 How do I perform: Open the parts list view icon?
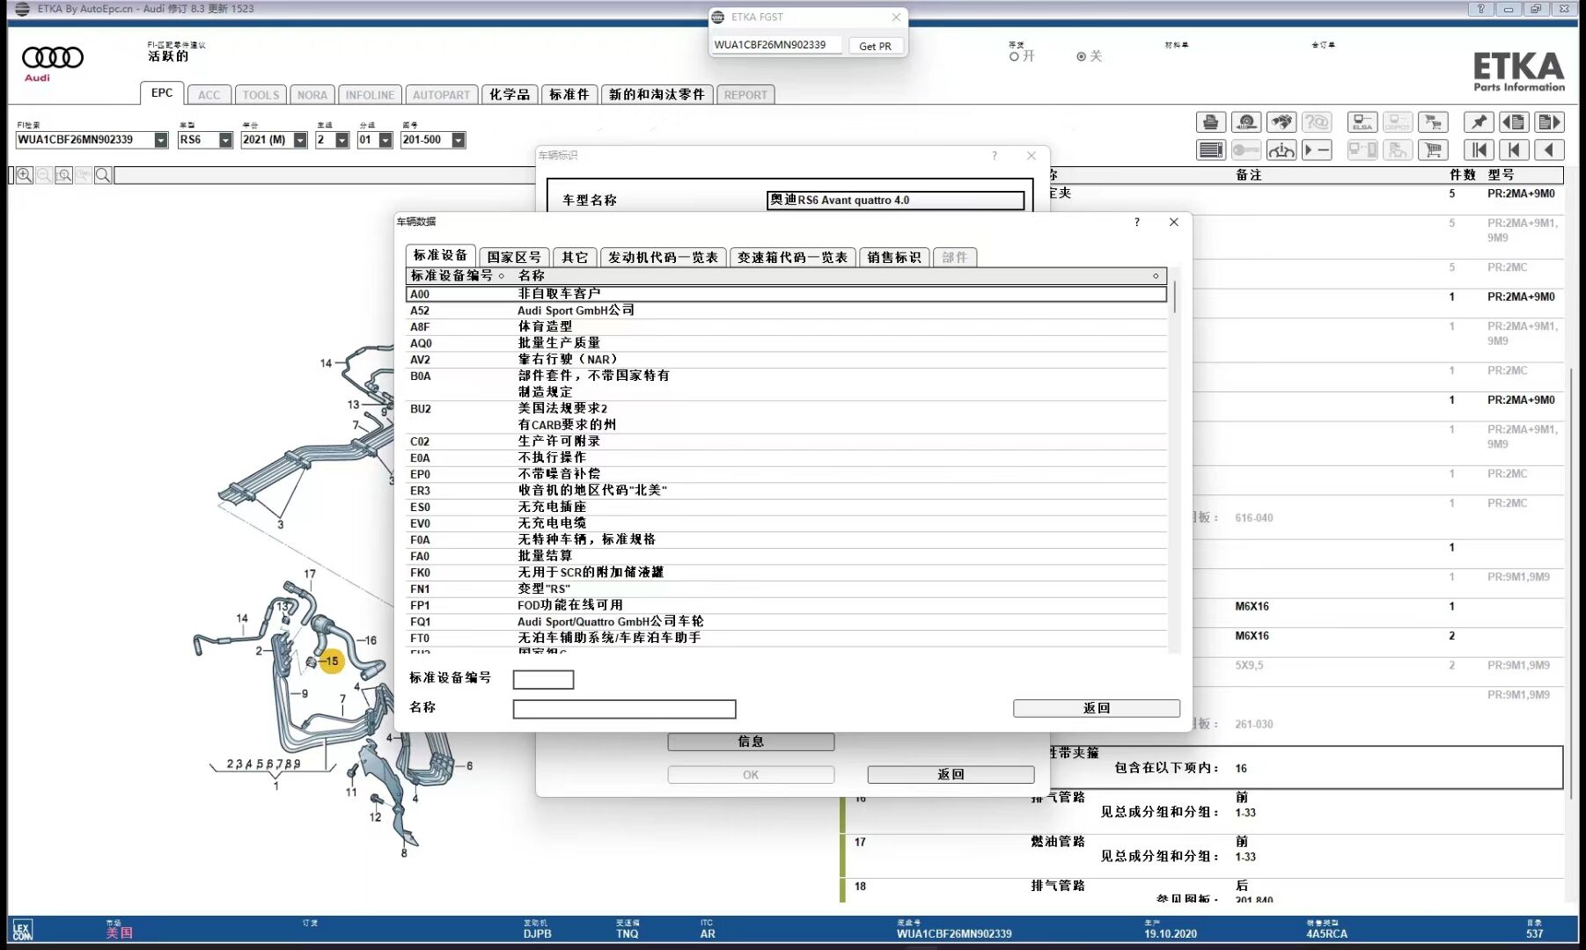coord(1211,150)
